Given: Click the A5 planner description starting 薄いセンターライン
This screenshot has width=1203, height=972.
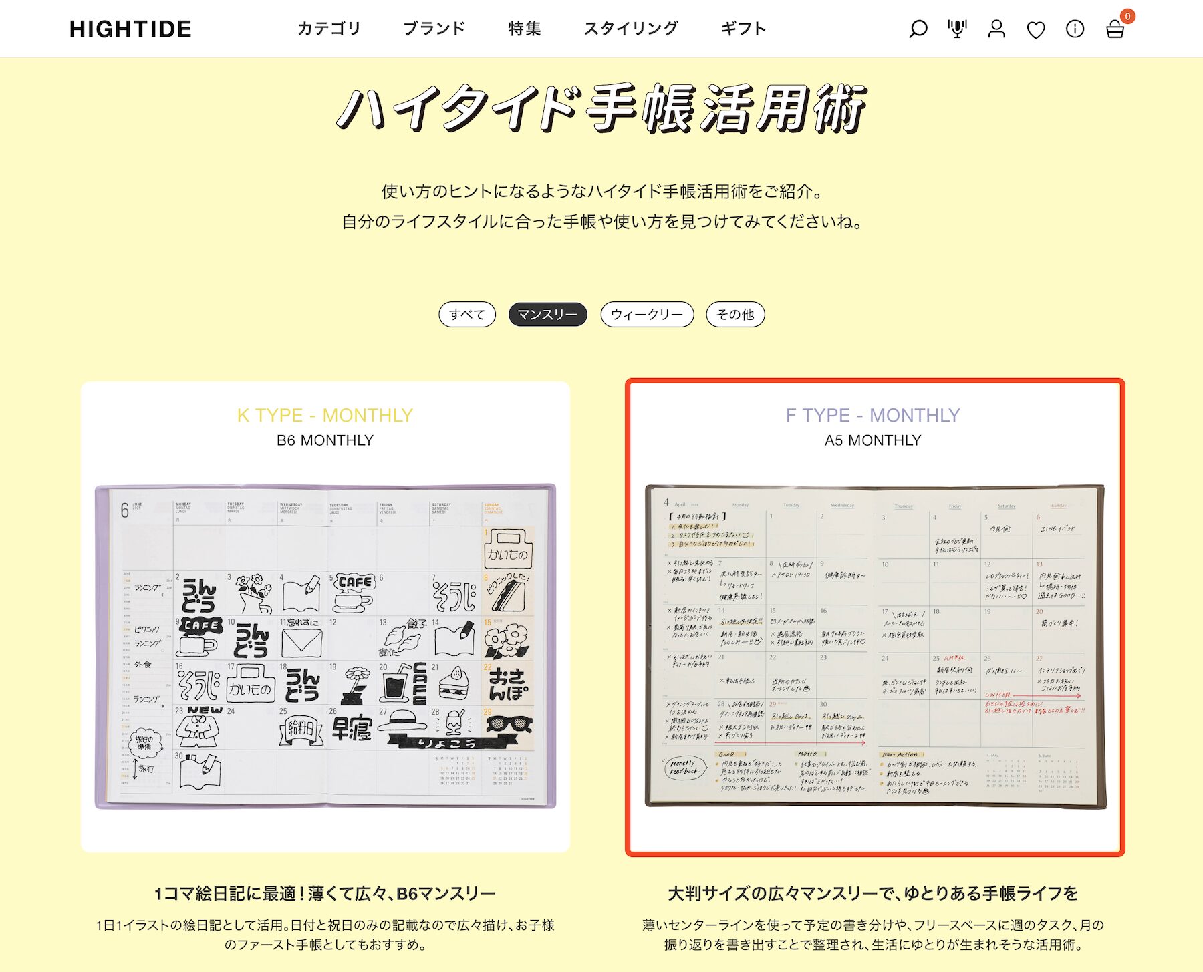Looking at the screenshot, I should (873, 935).
